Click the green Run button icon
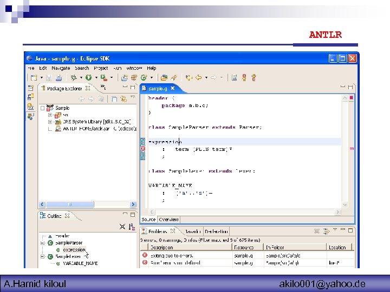This screenshot has height=292, width=390. pos(88,78)
